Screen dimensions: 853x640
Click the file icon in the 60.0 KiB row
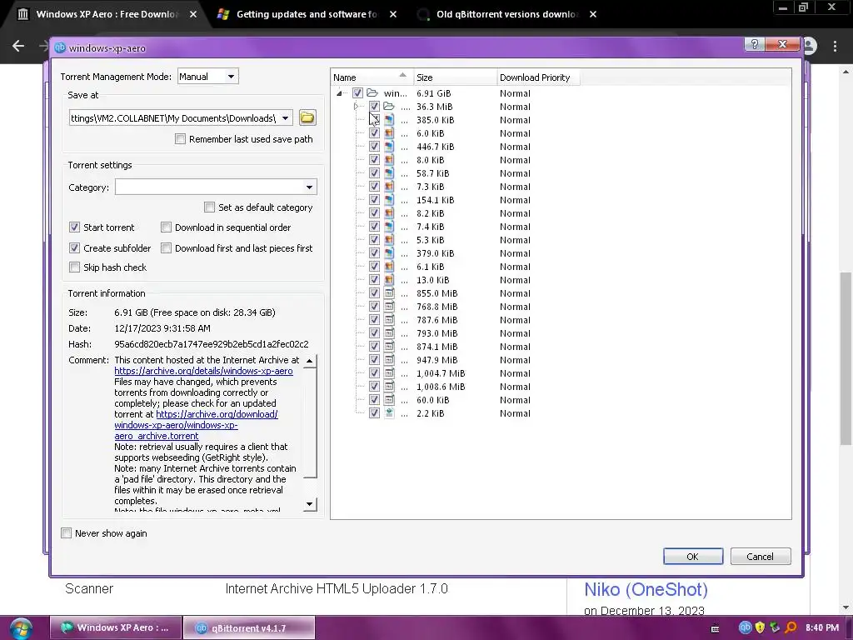coord(389,400)
